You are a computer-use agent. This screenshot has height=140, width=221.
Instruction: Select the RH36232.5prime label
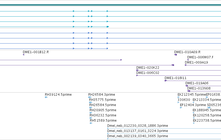[x=103, y=116]
